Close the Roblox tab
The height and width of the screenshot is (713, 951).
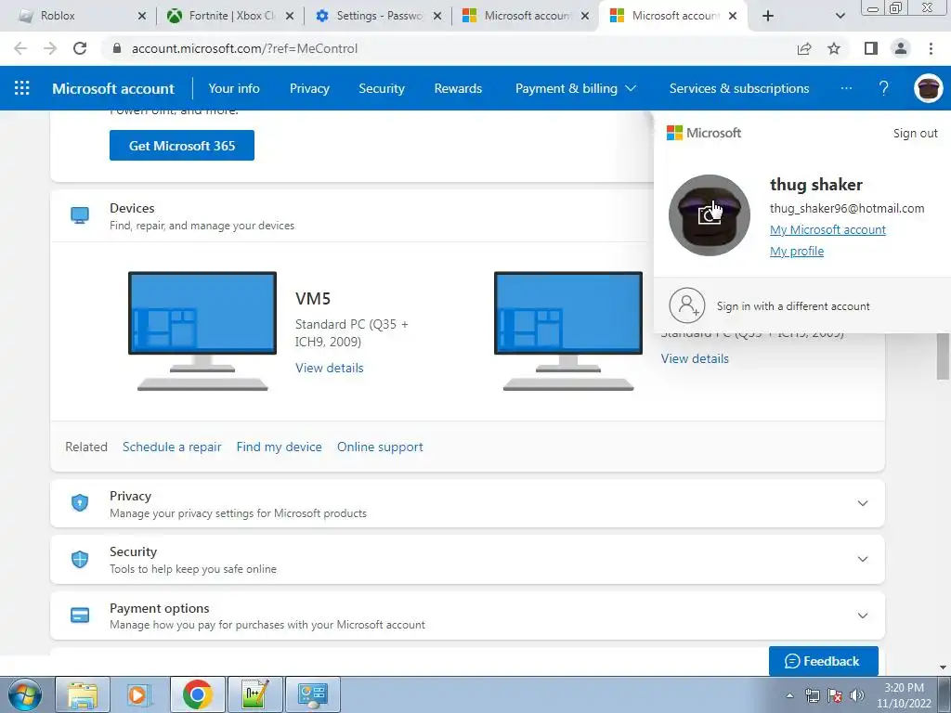click(x=142, y=17)
